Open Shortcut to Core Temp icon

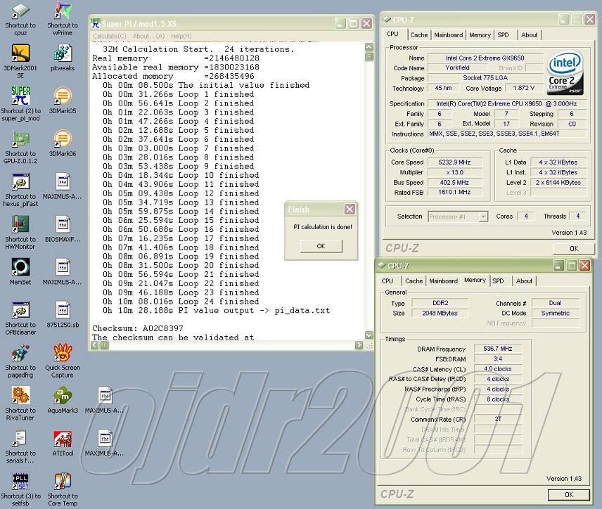[63, 490]
